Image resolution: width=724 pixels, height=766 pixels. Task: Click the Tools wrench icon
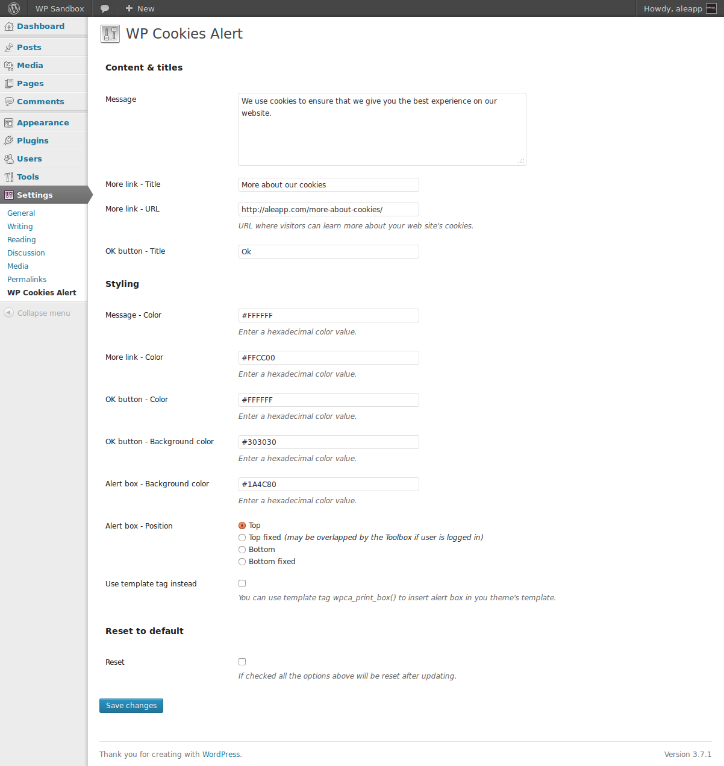9,177
